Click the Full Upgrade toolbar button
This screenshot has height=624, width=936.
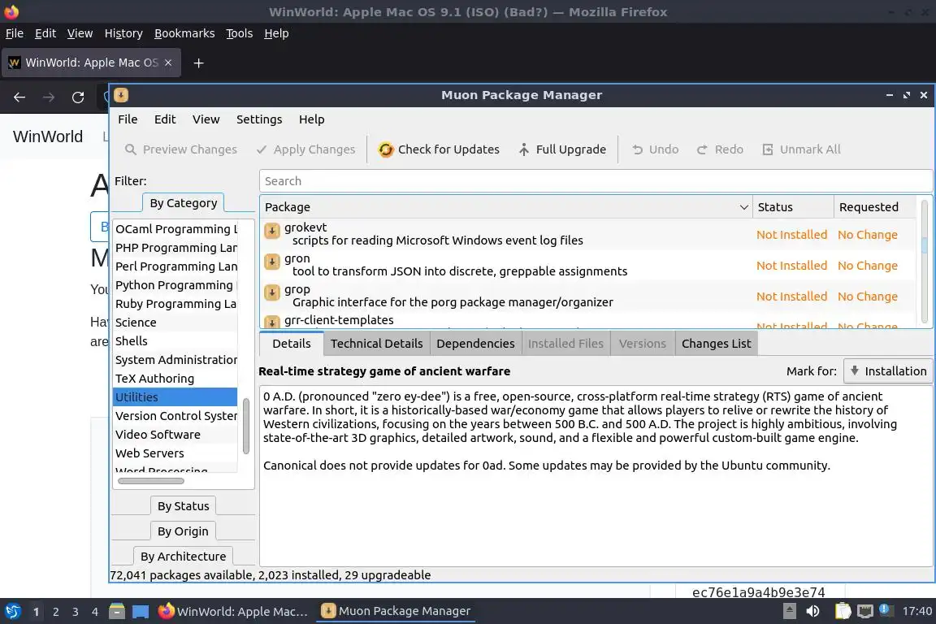tap(562, 149)
